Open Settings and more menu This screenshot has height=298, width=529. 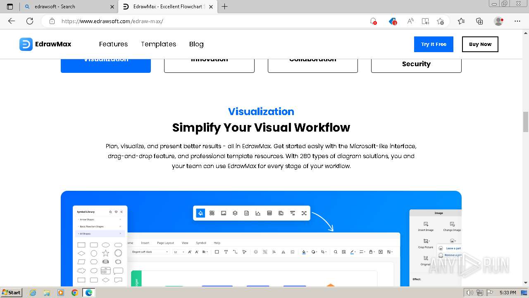pyautogui.click(x=517, y=21)
